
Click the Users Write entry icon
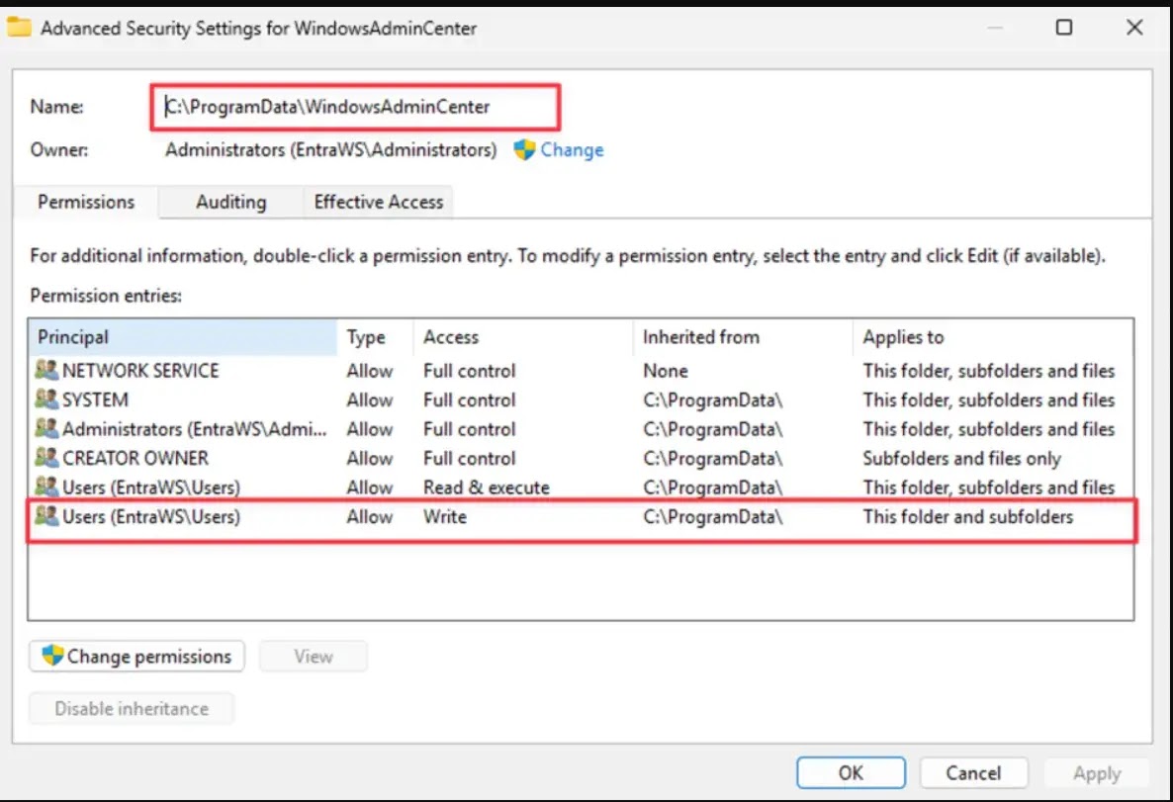click(x=46, y=516)
